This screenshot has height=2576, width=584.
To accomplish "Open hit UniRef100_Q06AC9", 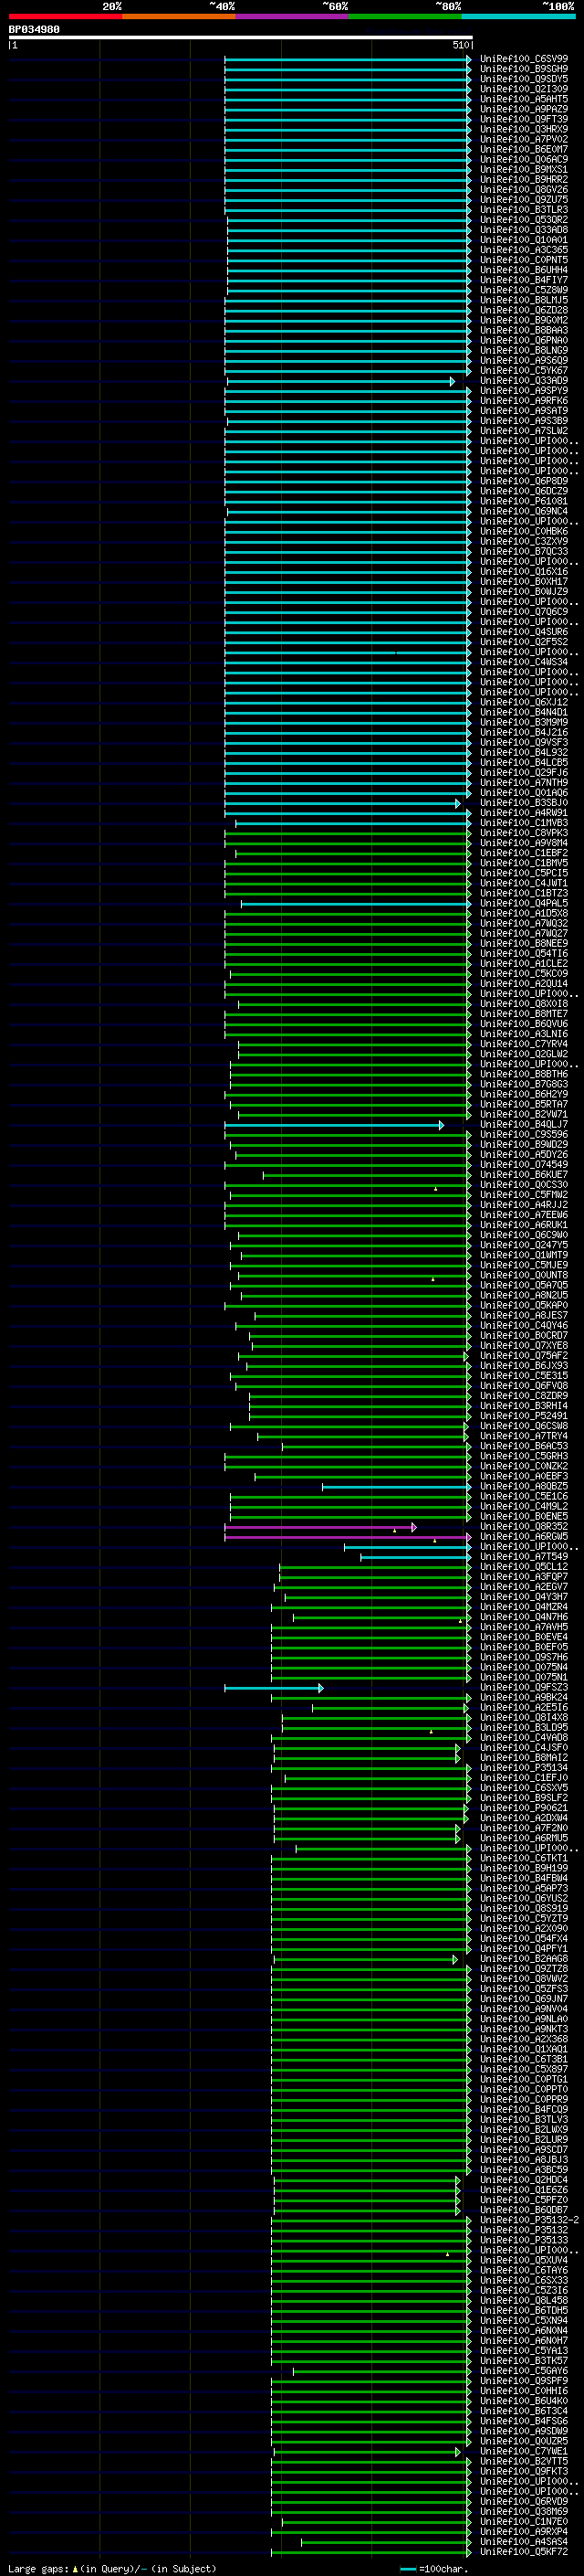I will coord(523,160).
